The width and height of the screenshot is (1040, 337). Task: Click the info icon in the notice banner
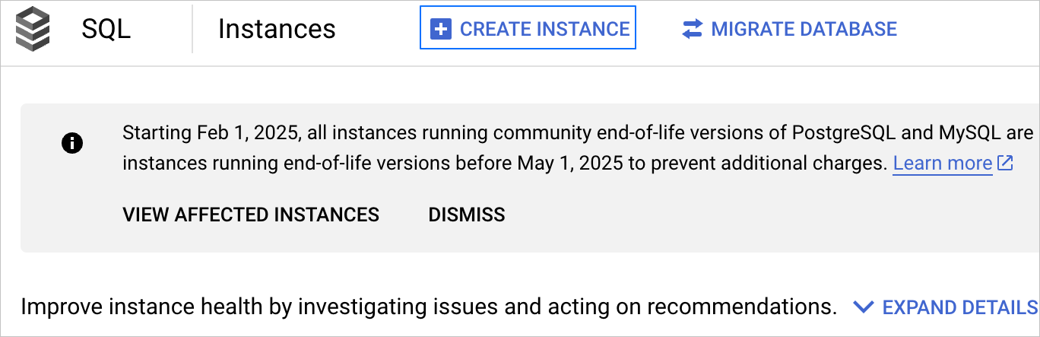[x=72, y=143]
